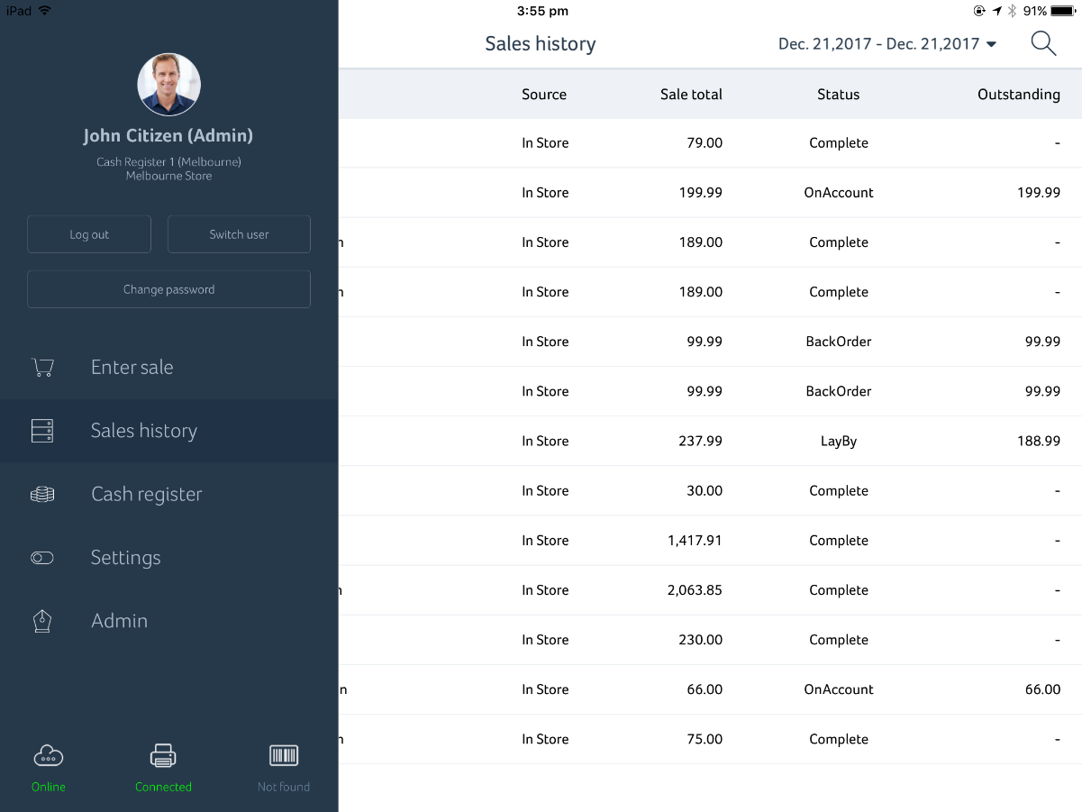Tap the Bluetooth status icon
This screenshot has height=812, width=1082.
[x=1012, y=11]
